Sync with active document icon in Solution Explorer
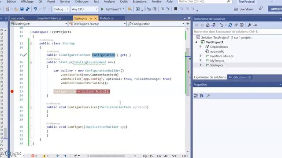This screenshot has height=158, width=282. 230,25
